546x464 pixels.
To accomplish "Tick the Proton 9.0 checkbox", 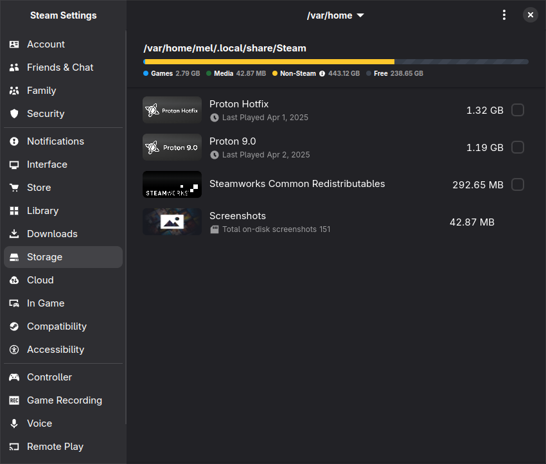I will tap(518, 147).
